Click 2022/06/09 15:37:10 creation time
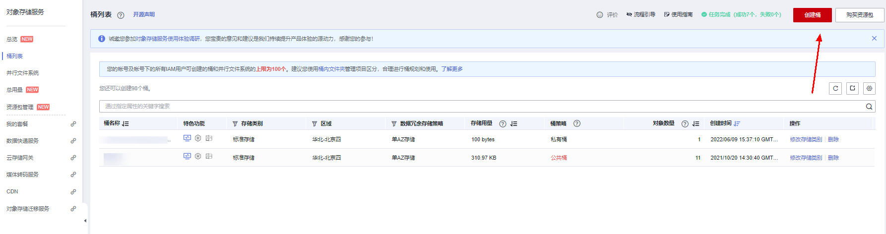The image size is (886, 234). pyautogui.click(x=744, y=139)
